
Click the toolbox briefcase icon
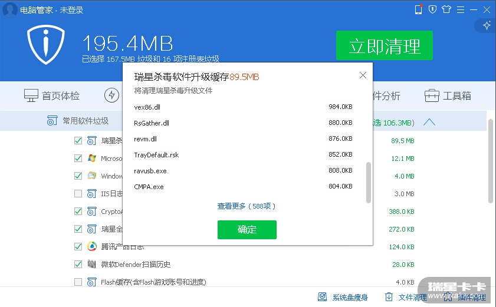432,95
